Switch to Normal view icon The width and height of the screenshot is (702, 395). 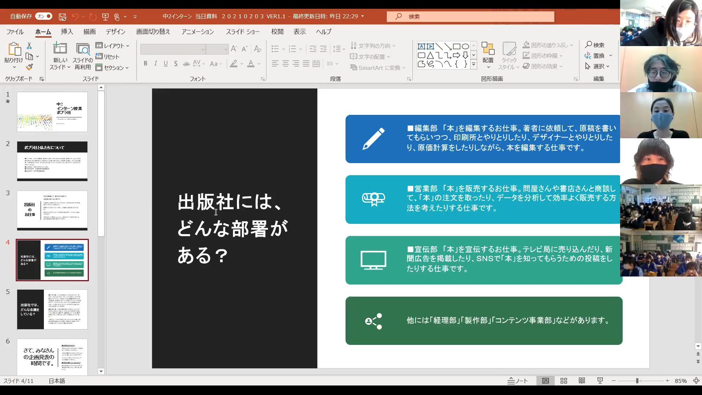[546, 381]
